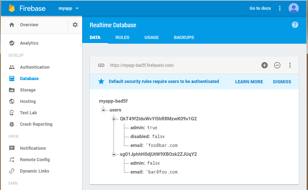Open Overview in the sidebar
Viewport: 308px width, 190px height.
29,25
